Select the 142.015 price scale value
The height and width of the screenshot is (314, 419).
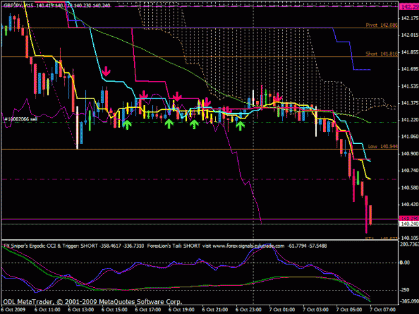click(410, 35)
